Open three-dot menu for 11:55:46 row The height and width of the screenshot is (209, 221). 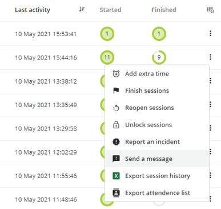click(x=210, y=175)
